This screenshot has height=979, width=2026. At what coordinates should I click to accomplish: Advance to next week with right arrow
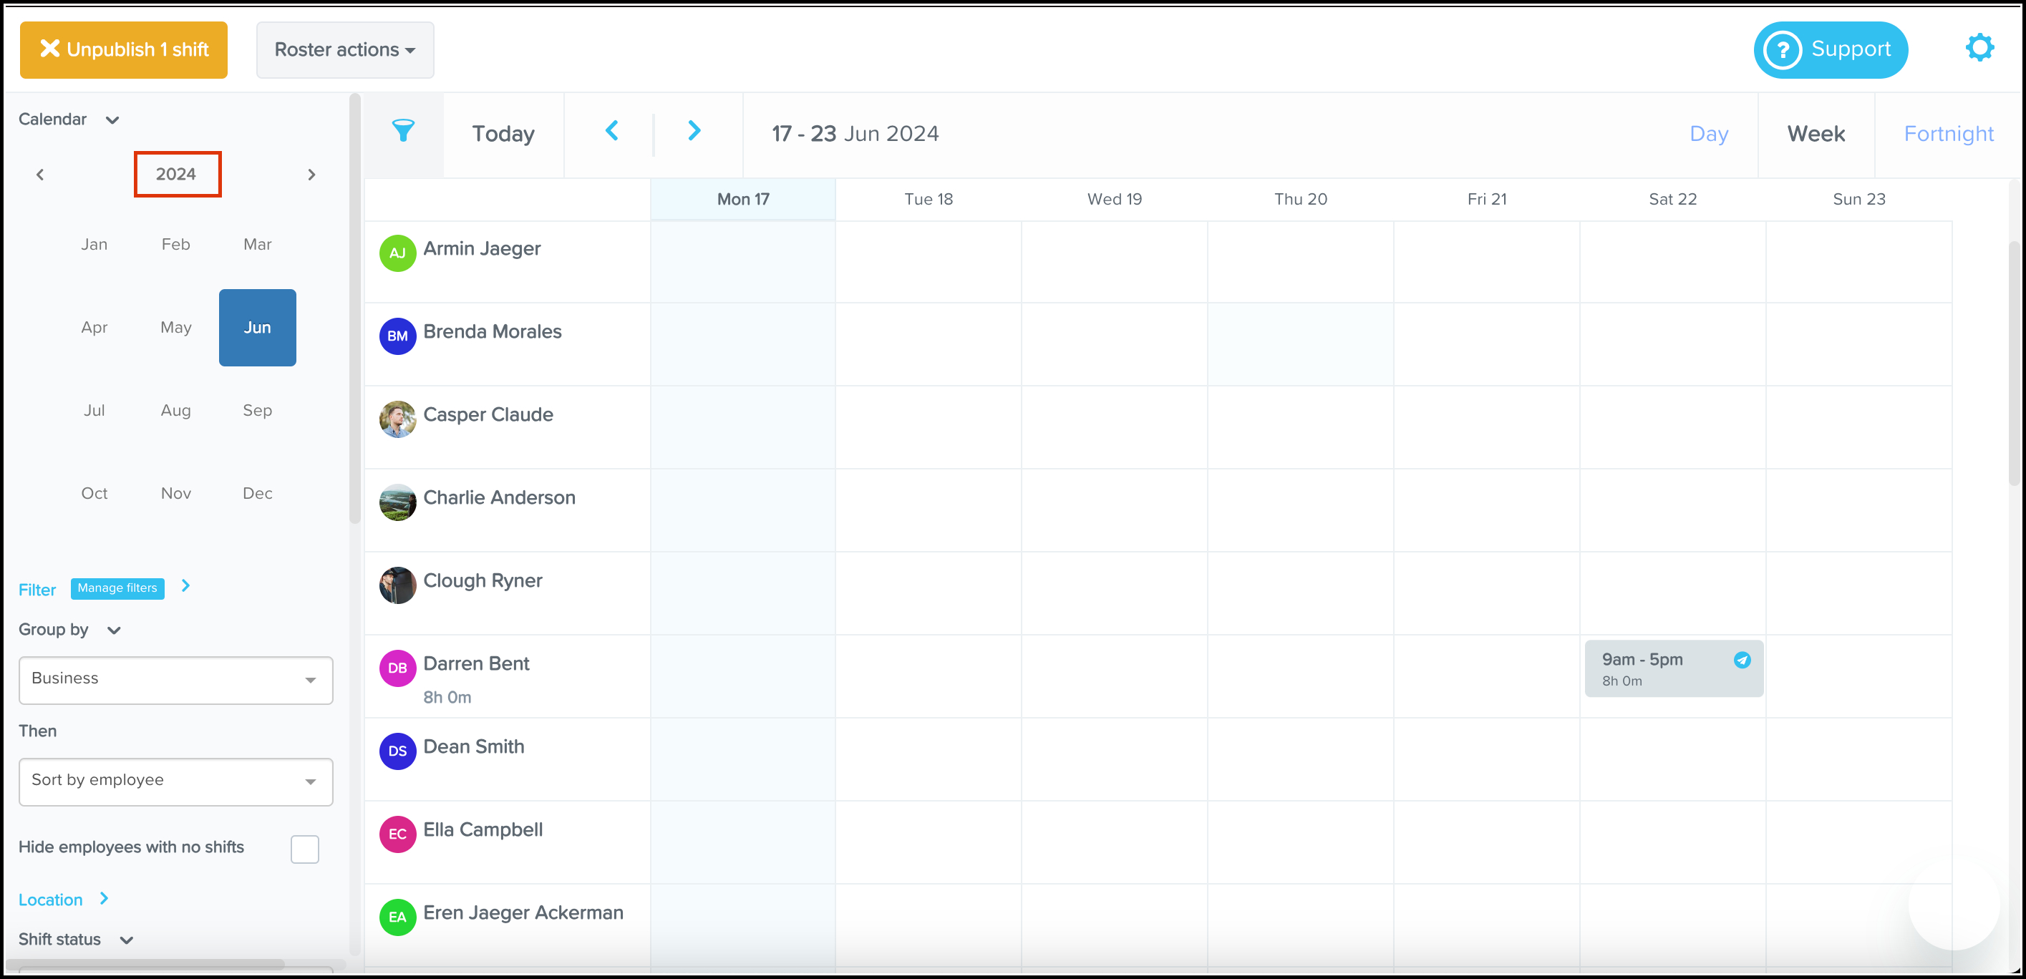tap(693, 131)
